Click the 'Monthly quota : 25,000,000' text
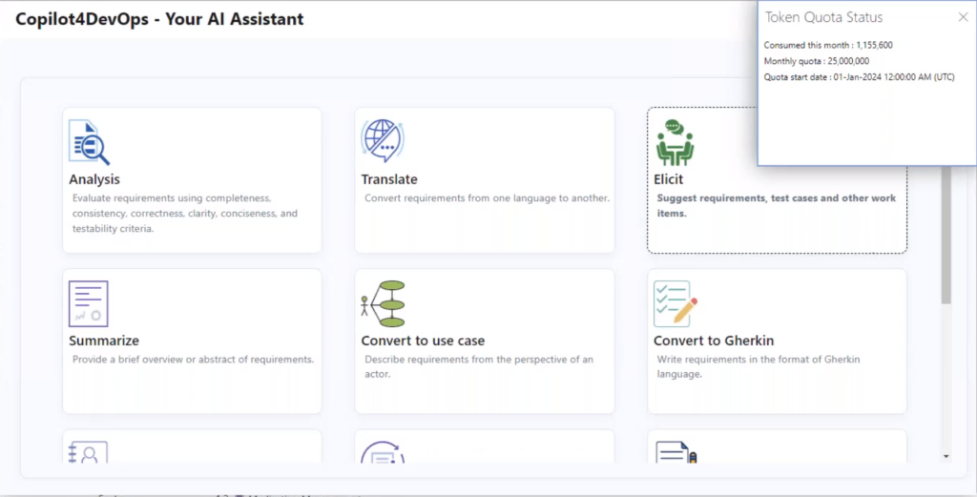The height and width of the screenshot is (497, 977). point(817,61)
